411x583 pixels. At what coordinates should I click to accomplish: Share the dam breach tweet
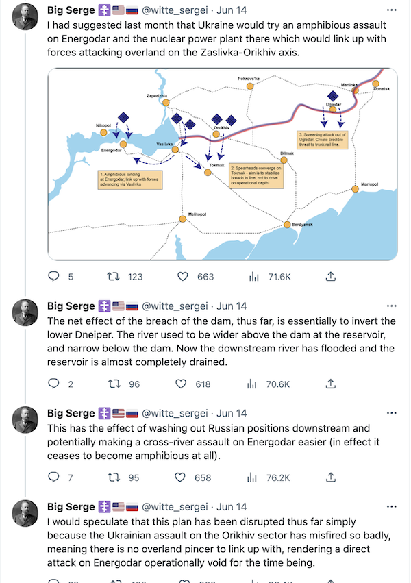click(330, 384)
